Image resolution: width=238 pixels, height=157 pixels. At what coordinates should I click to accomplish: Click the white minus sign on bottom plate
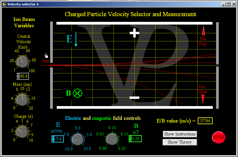tap(134, 98)
